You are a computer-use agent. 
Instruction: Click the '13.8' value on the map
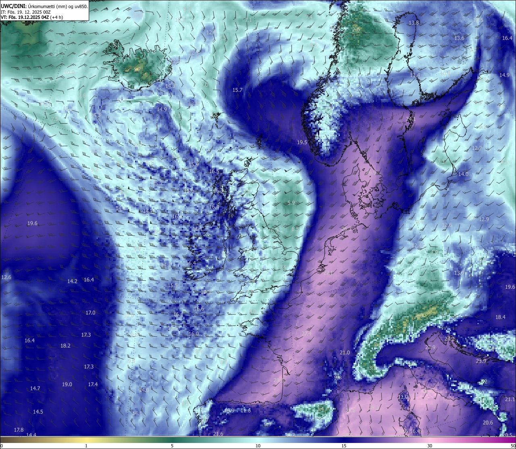[x=414, y=23]
